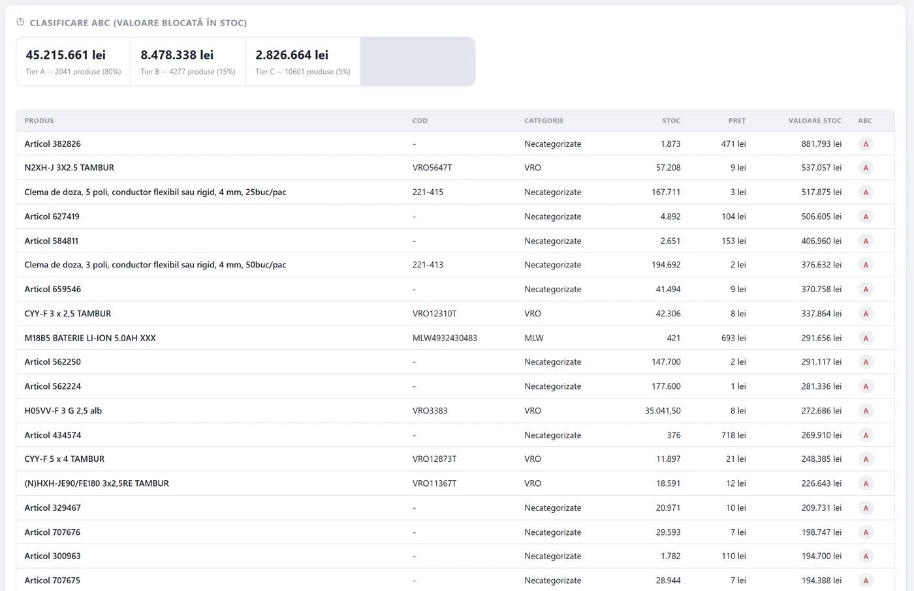
Task: Click the A badge for CYY-F 5 x 4 TAMBUR
Action: 866,459
